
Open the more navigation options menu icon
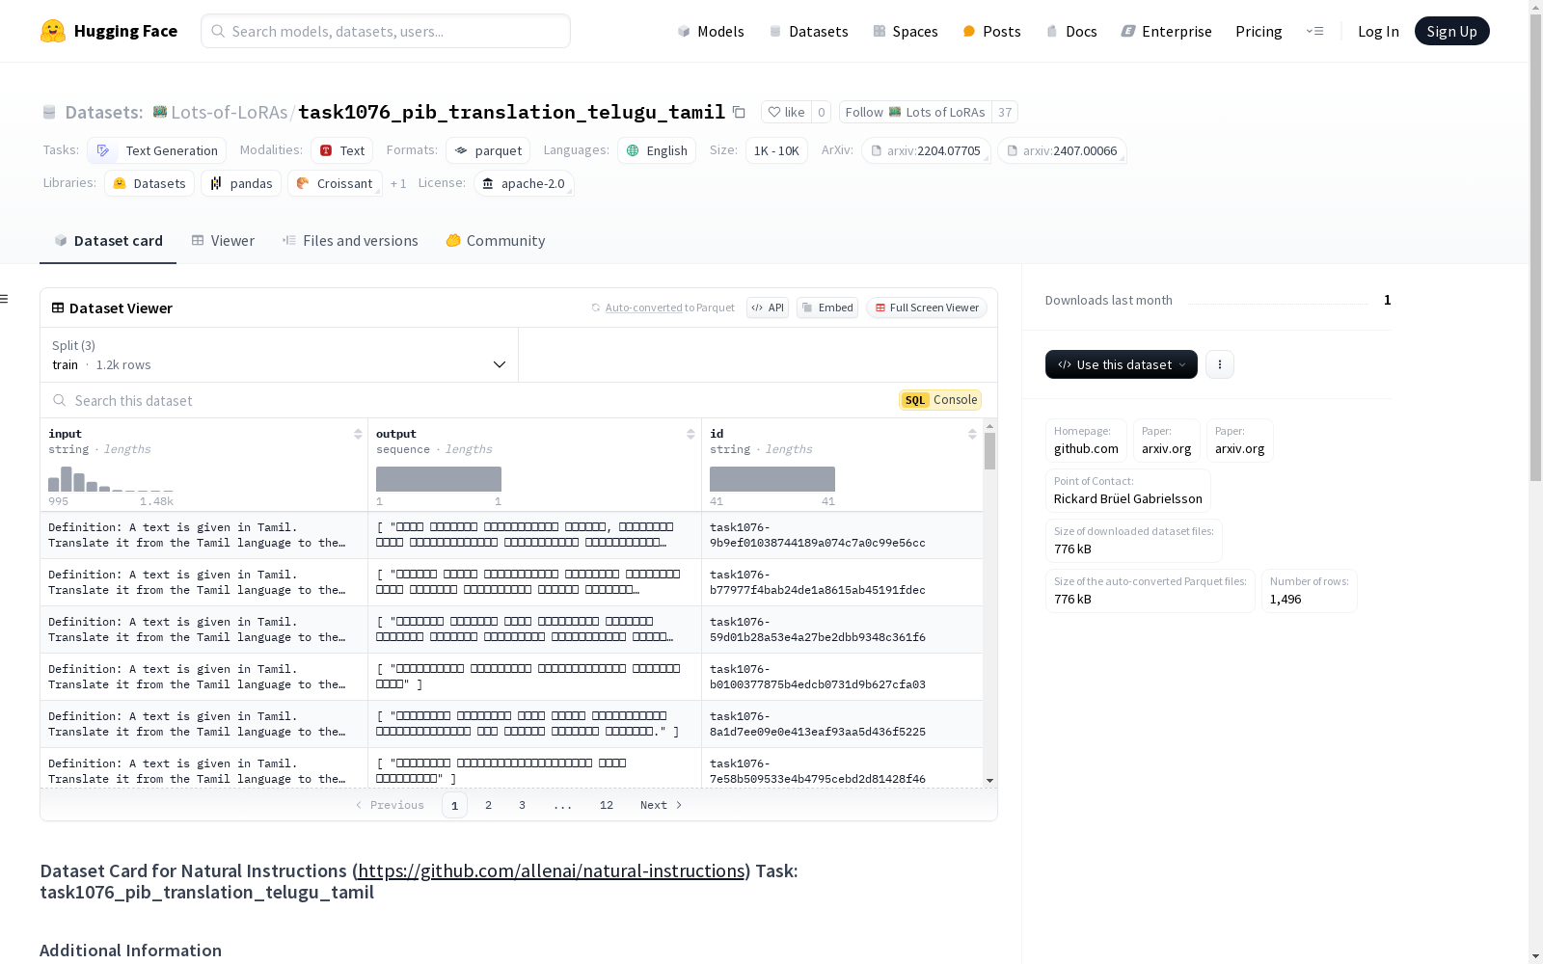[1314, 31]
